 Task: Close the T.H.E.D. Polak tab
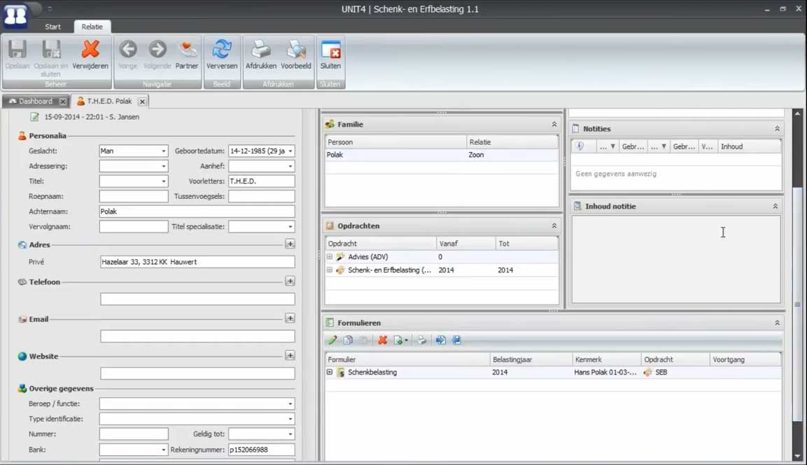pos(142,102)
